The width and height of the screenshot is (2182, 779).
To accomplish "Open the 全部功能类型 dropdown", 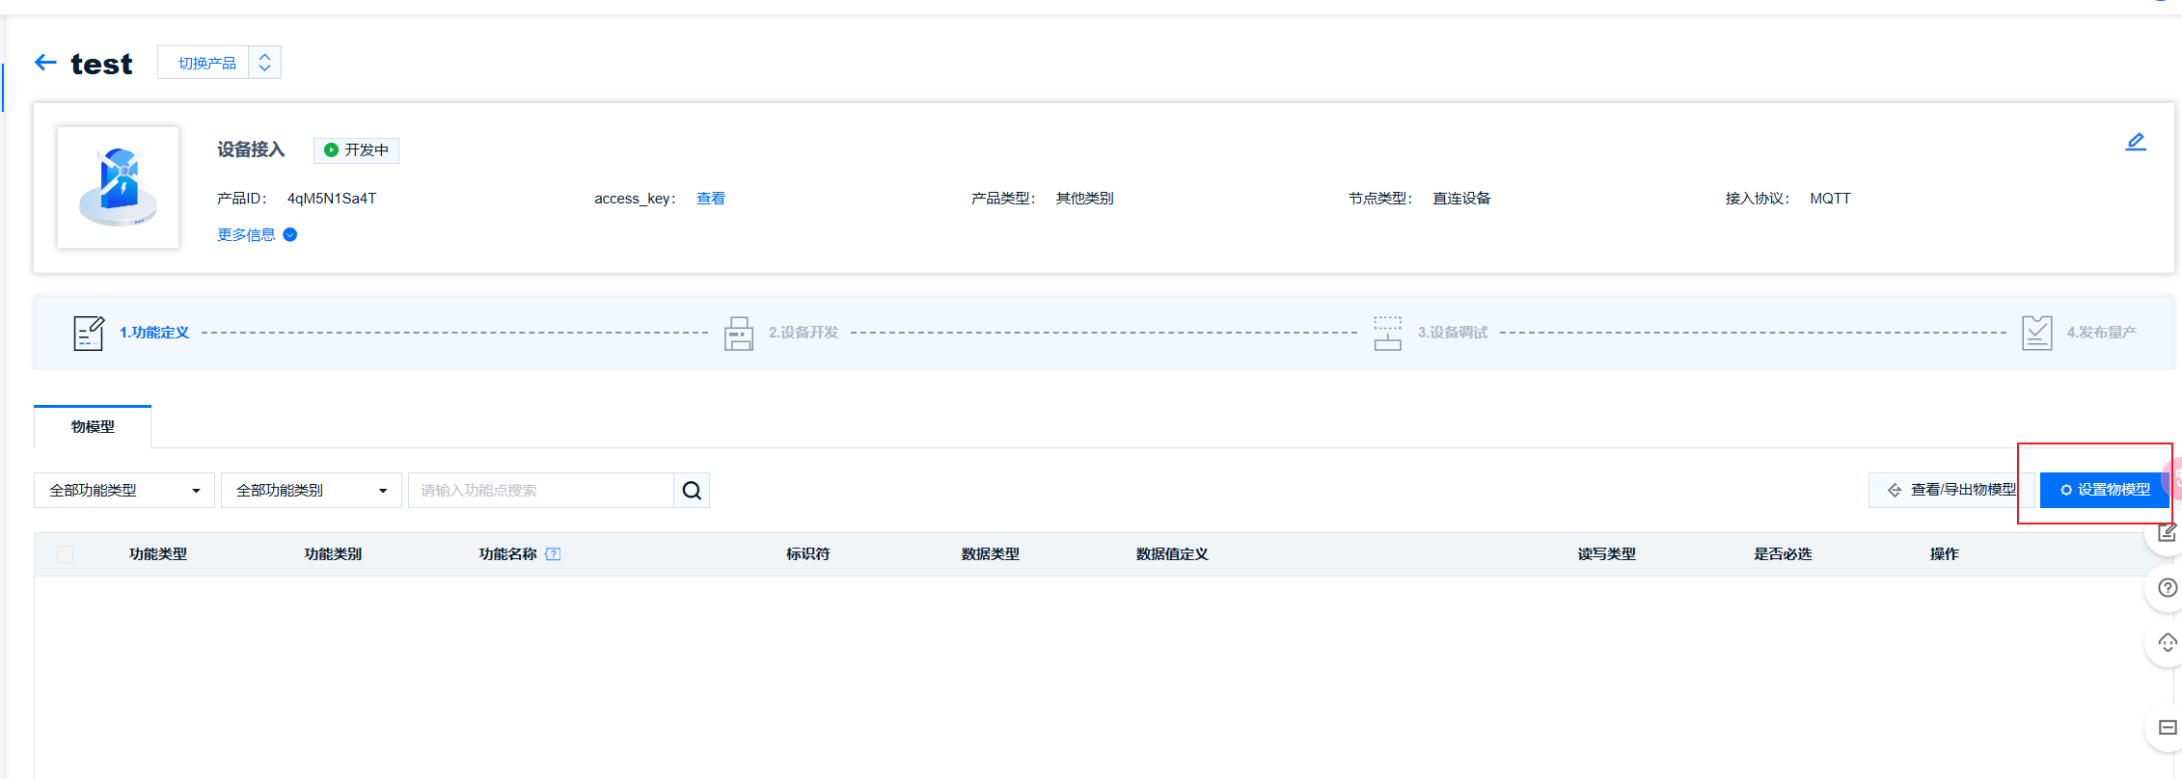I will 123,490.
